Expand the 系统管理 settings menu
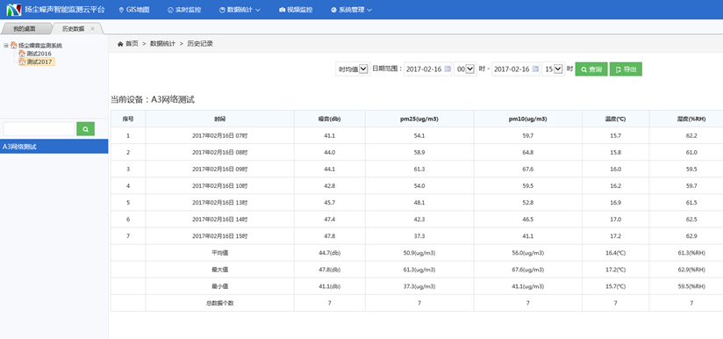 (x=351, y=10)
